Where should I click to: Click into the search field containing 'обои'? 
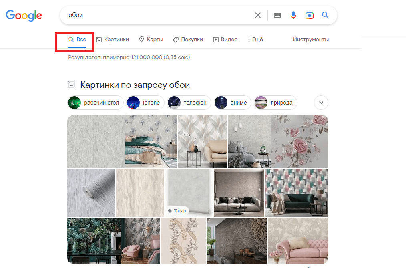(x=158, y=15)
